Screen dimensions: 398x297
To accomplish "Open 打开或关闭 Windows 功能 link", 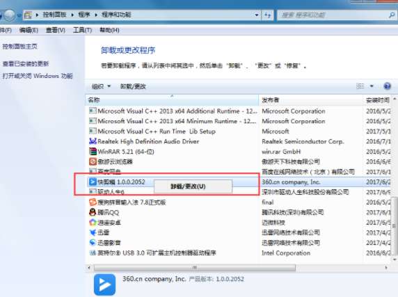I will point(38,76).
